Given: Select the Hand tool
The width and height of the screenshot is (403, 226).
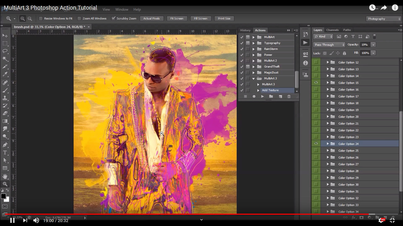Looking at the screenshot, I should coord(5,176).
